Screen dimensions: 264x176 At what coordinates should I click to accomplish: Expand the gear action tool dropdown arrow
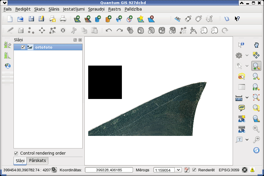[x=247, y=55]
